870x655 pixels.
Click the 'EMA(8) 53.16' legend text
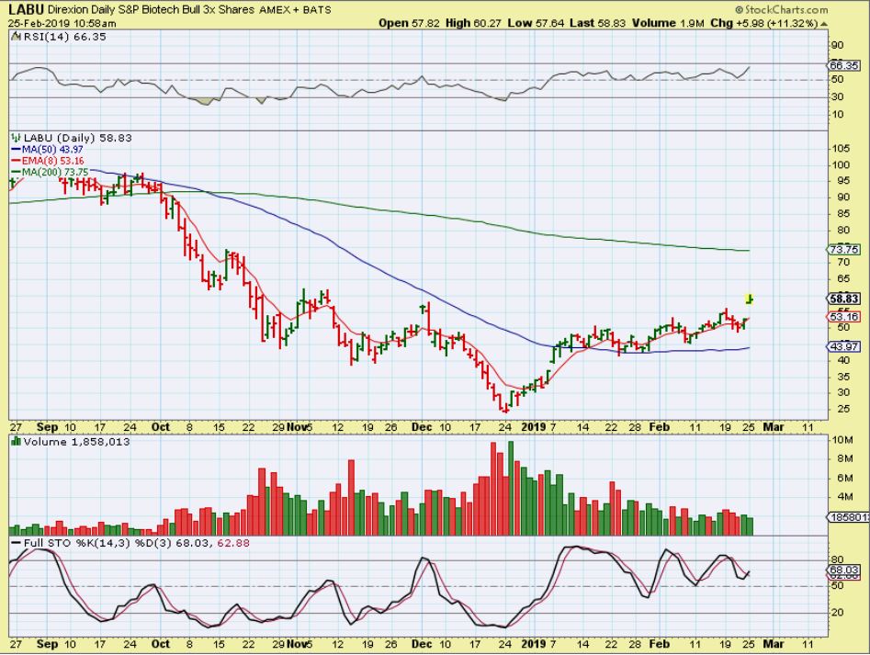click(x=53, y=161)
